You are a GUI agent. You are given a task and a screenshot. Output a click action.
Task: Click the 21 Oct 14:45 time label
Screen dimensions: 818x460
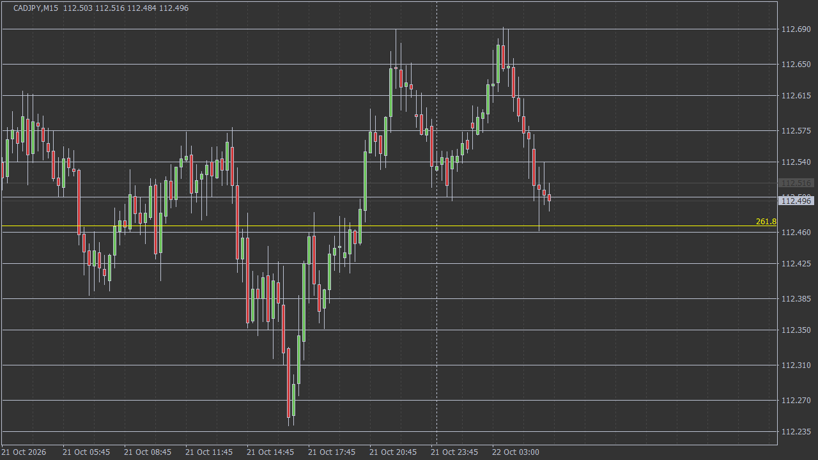click(270, 452)
